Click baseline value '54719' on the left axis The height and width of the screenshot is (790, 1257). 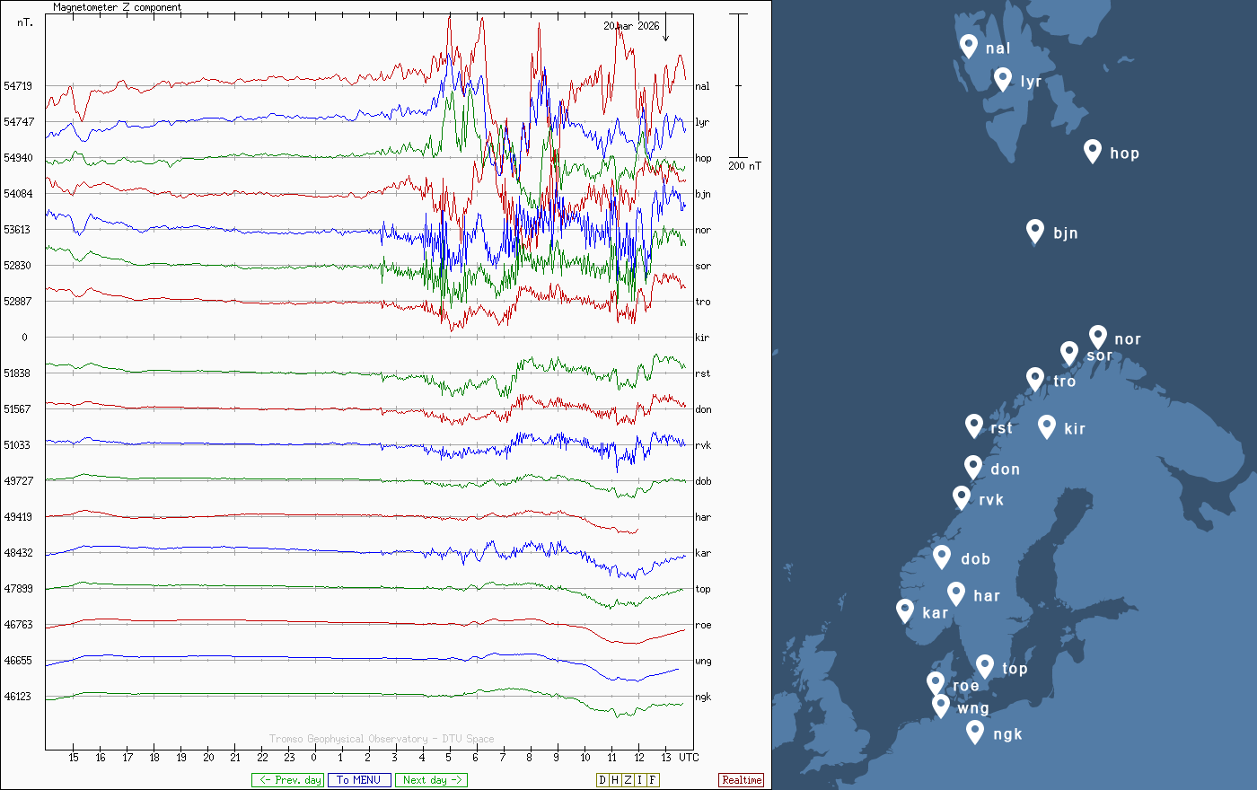18,86
